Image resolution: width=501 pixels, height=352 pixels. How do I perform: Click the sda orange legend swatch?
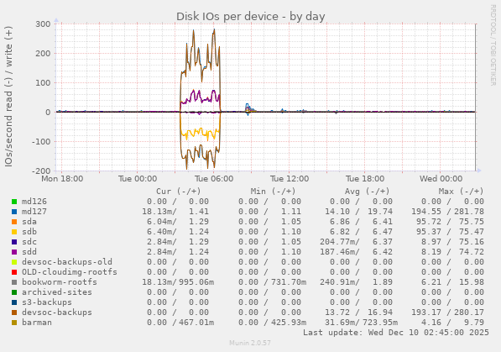point(14,222)
